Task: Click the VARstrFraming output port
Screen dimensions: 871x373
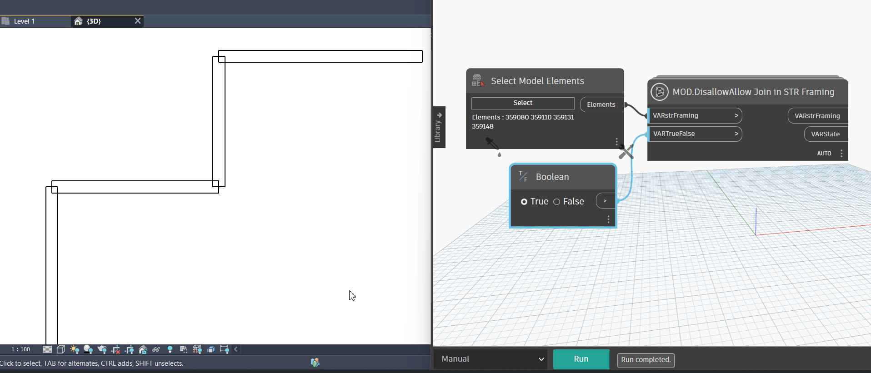Action: tap(817, 116)
